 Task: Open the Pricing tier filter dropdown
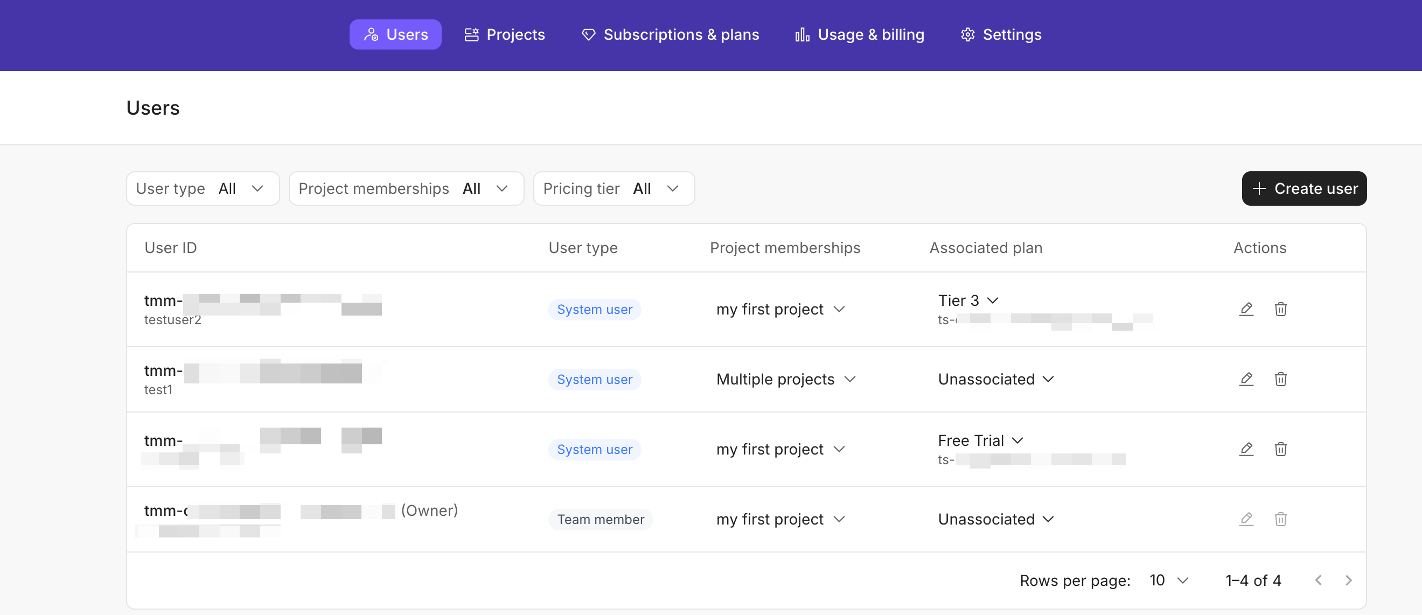coord(614,189)
